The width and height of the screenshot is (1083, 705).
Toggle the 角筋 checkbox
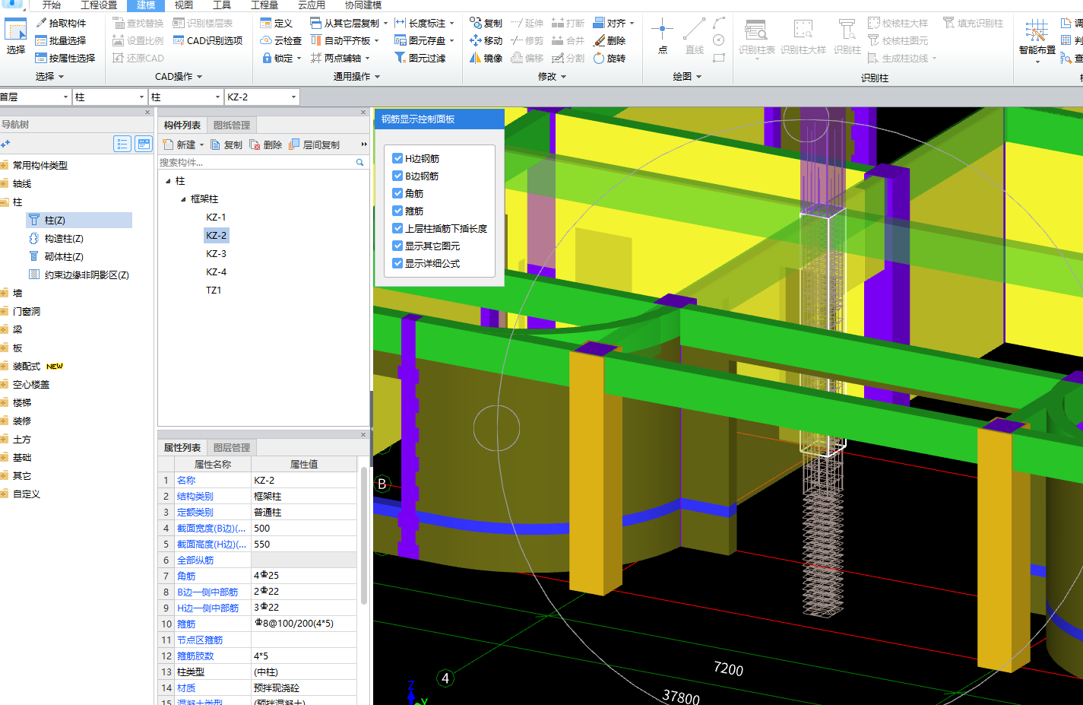tap(397, 193)
